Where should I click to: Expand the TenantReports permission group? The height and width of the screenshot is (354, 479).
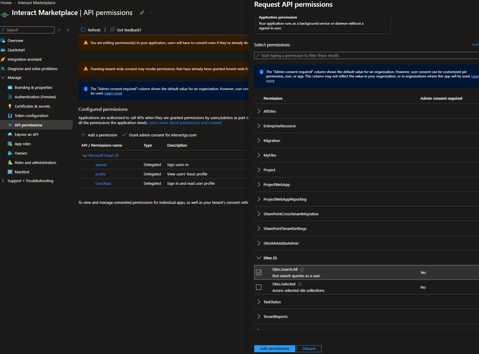click(259, 316)
